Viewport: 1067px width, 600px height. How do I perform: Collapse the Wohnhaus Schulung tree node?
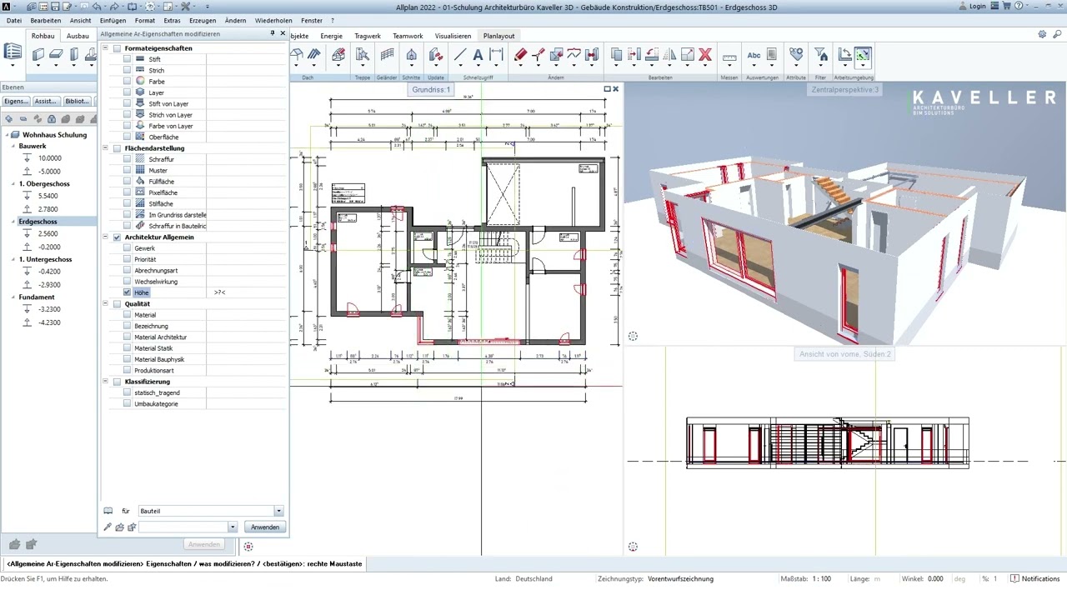[x=7, y=135]
